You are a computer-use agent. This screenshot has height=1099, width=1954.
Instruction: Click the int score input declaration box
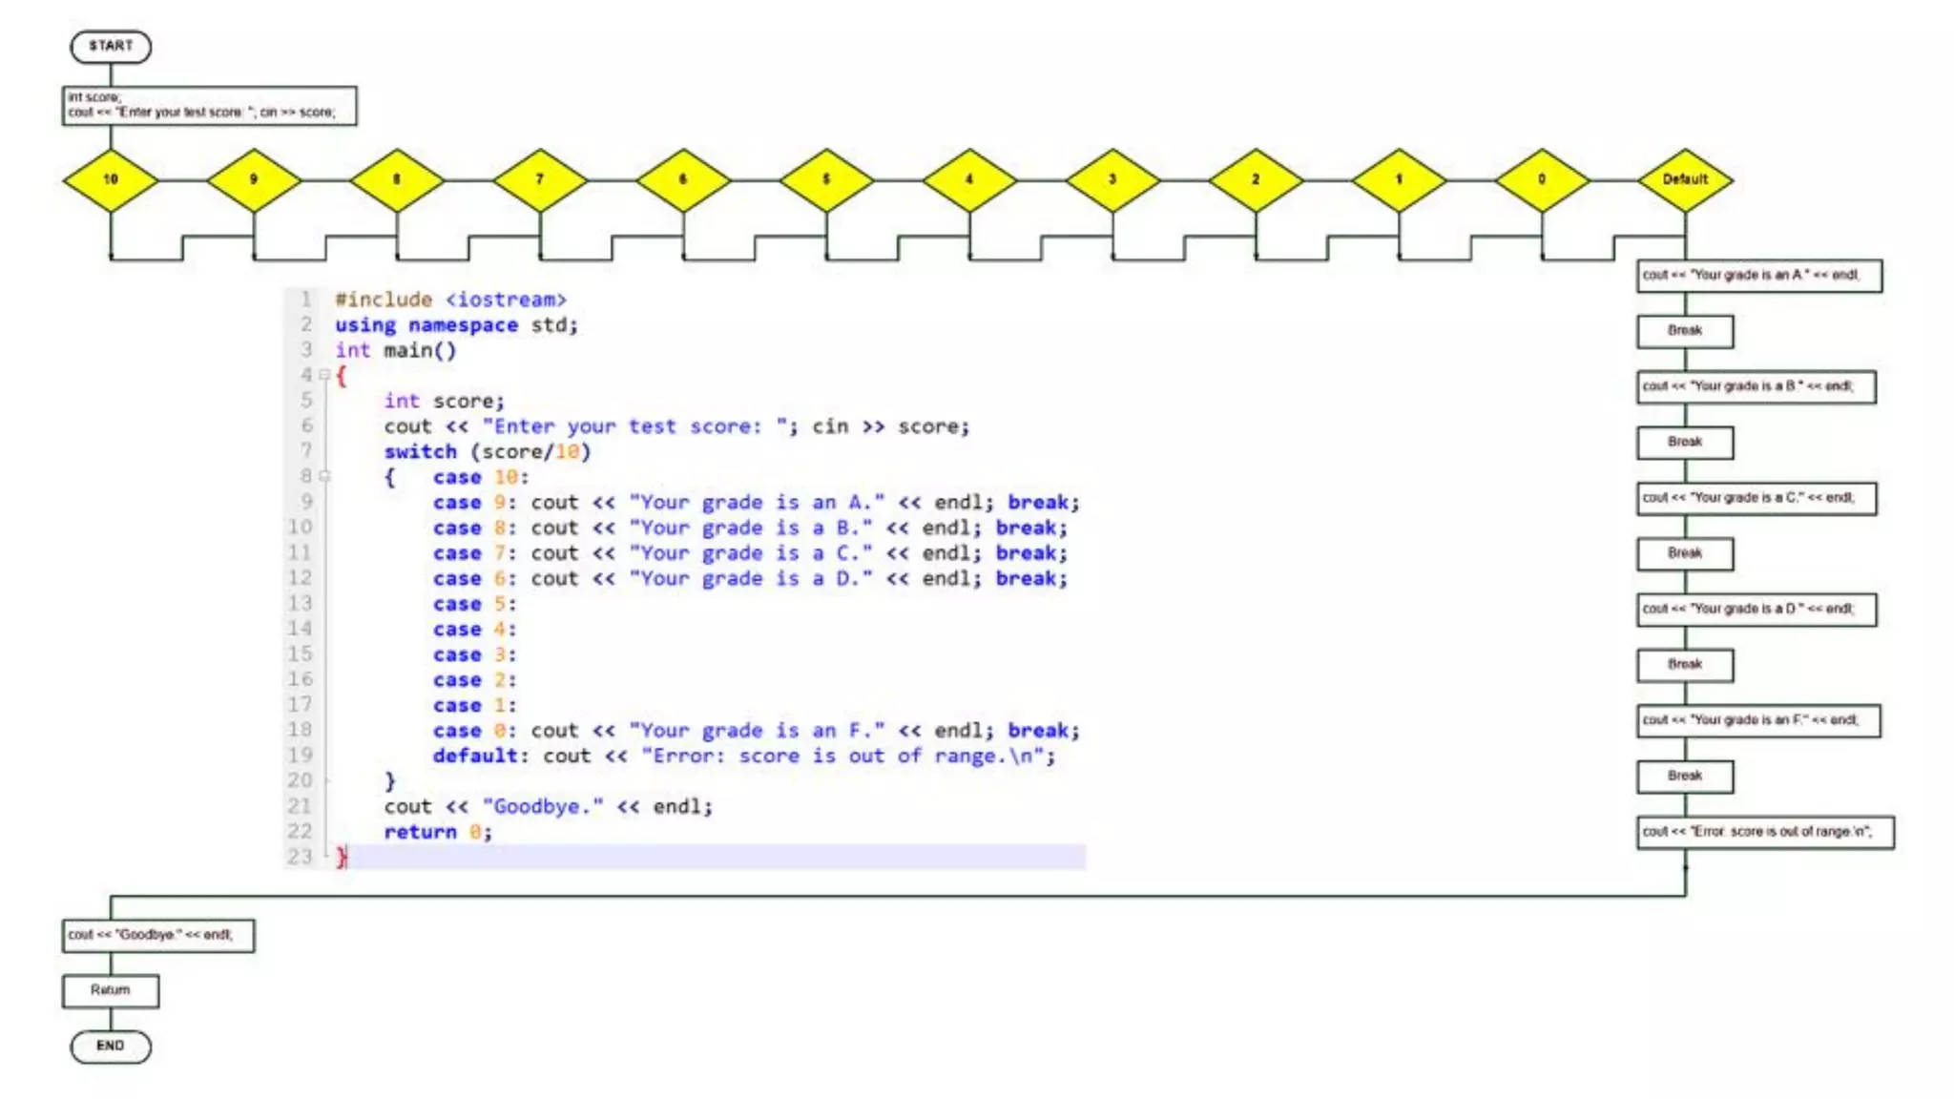coord(210,106)
